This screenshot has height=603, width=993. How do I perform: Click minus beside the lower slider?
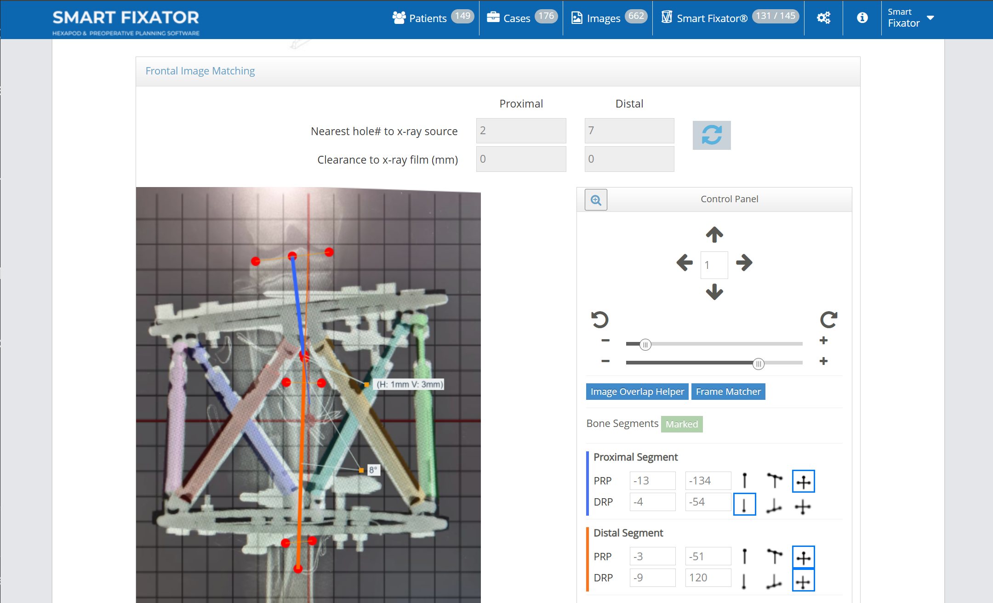pyautogui.click(x=605, y=361)
